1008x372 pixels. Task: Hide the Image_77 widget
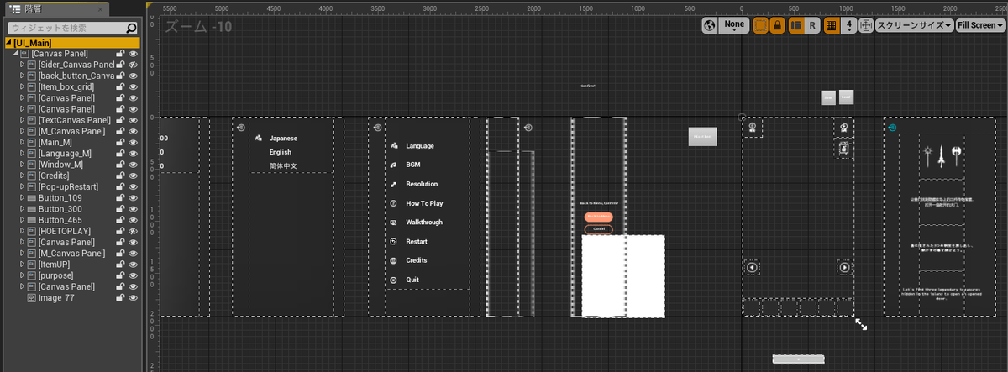(133, 297)
